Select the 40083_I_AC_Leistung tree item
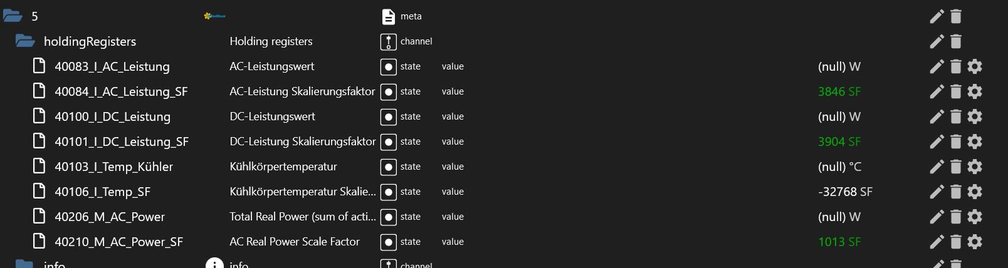The image size is (1008, 268). pos(112,66)
